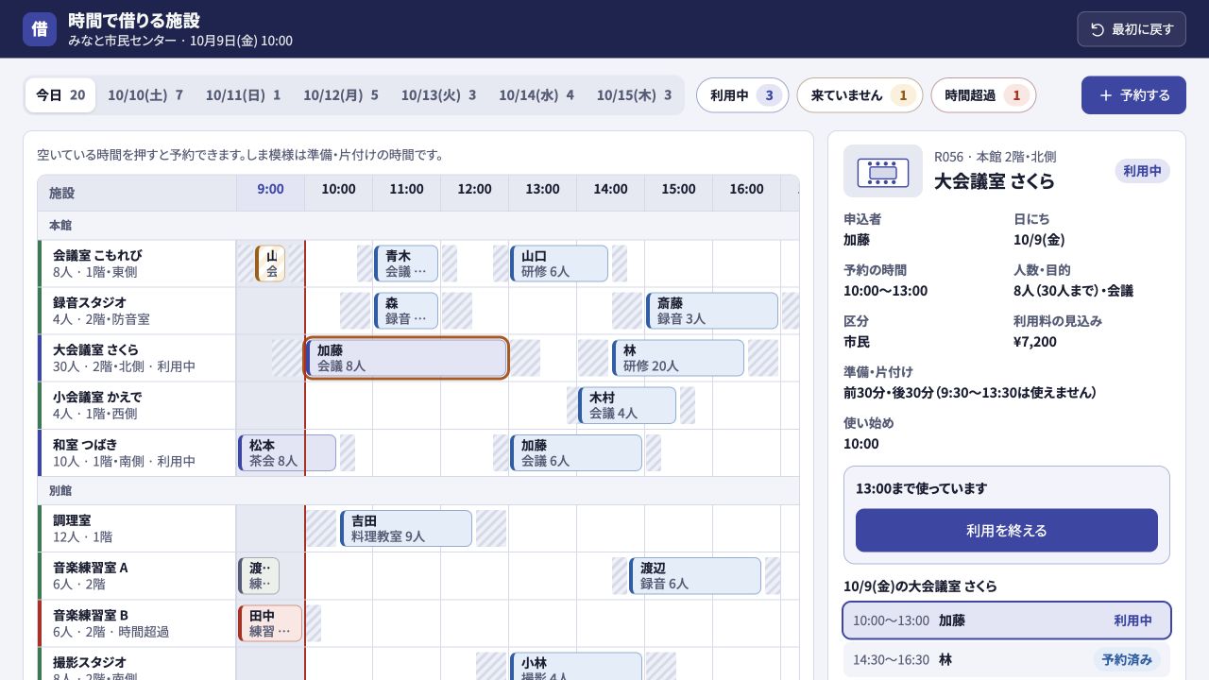Viewport: 1209px width, 680px height.
Task: Select the 小会議室 かえで facility row
Action: tap(137, 405)
